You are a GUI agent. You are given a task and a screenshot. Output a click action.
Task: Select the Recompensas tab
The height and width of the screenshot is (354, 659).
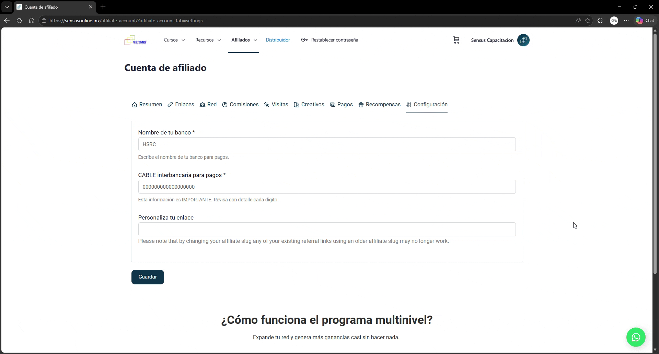[x=379, y=105]
